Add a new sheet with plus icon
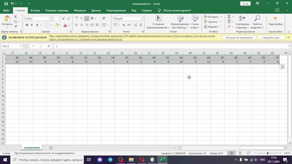This screenshot has height=164, width=292. (x=51, y=148)
